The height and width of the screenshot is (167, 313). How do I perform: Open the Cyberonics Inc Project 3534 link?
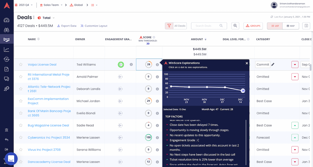point(49,138)
